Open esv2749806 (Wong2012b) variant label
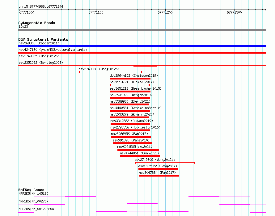The image size is (275, 216). click(99, 69)
